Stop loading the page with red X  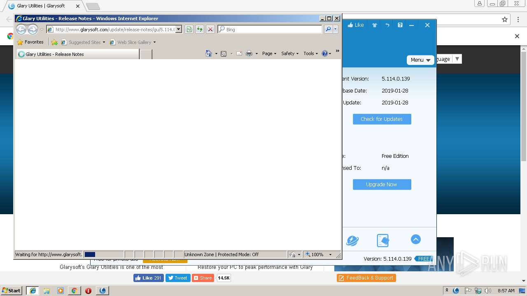(x=210, y=29)
